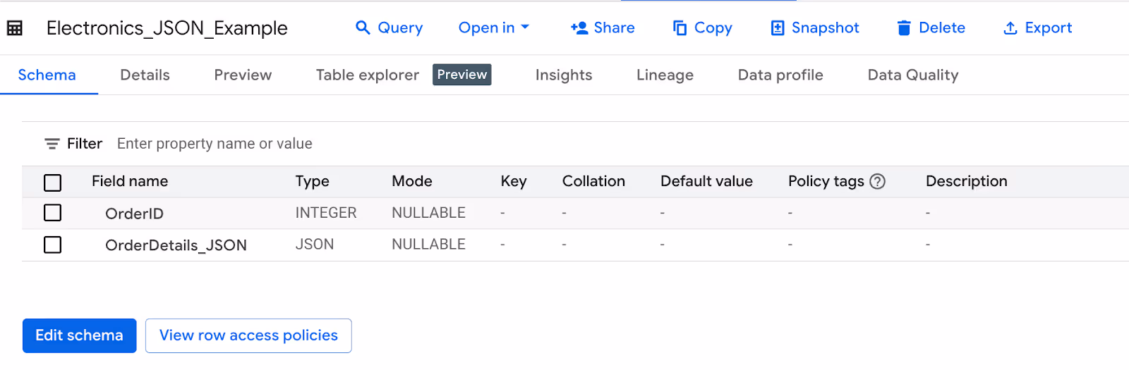Click View row access policies

point(248,335)
